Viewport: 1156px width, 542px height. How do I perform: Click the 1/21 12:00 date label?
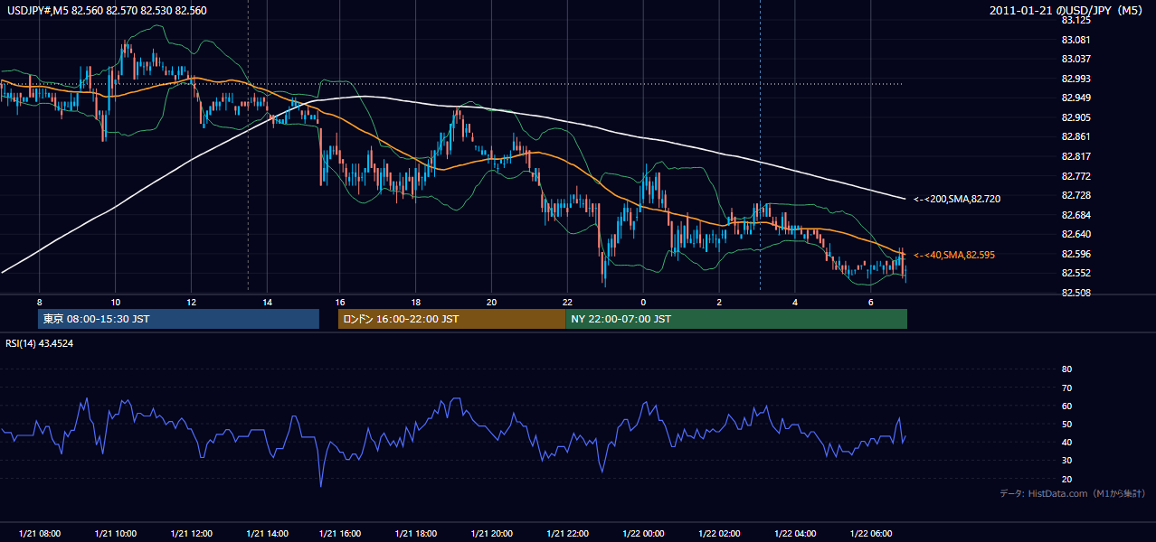191,534
